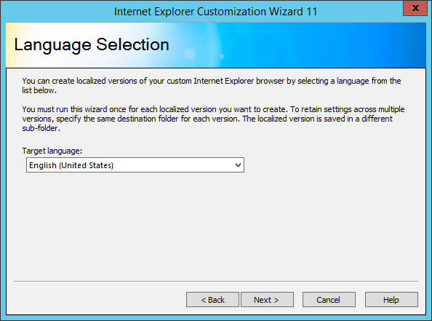This screenshot has height=321, width=432.
Task: Click the first paragraph about localized versions
Action: pyautogui.click(x=212, y=85)
